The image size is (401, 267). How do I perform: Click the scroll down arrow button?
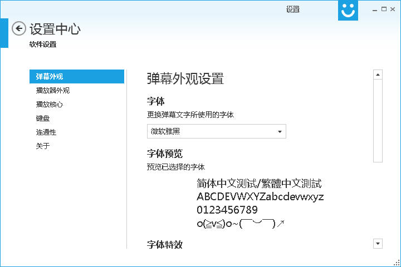coord(378,243)
